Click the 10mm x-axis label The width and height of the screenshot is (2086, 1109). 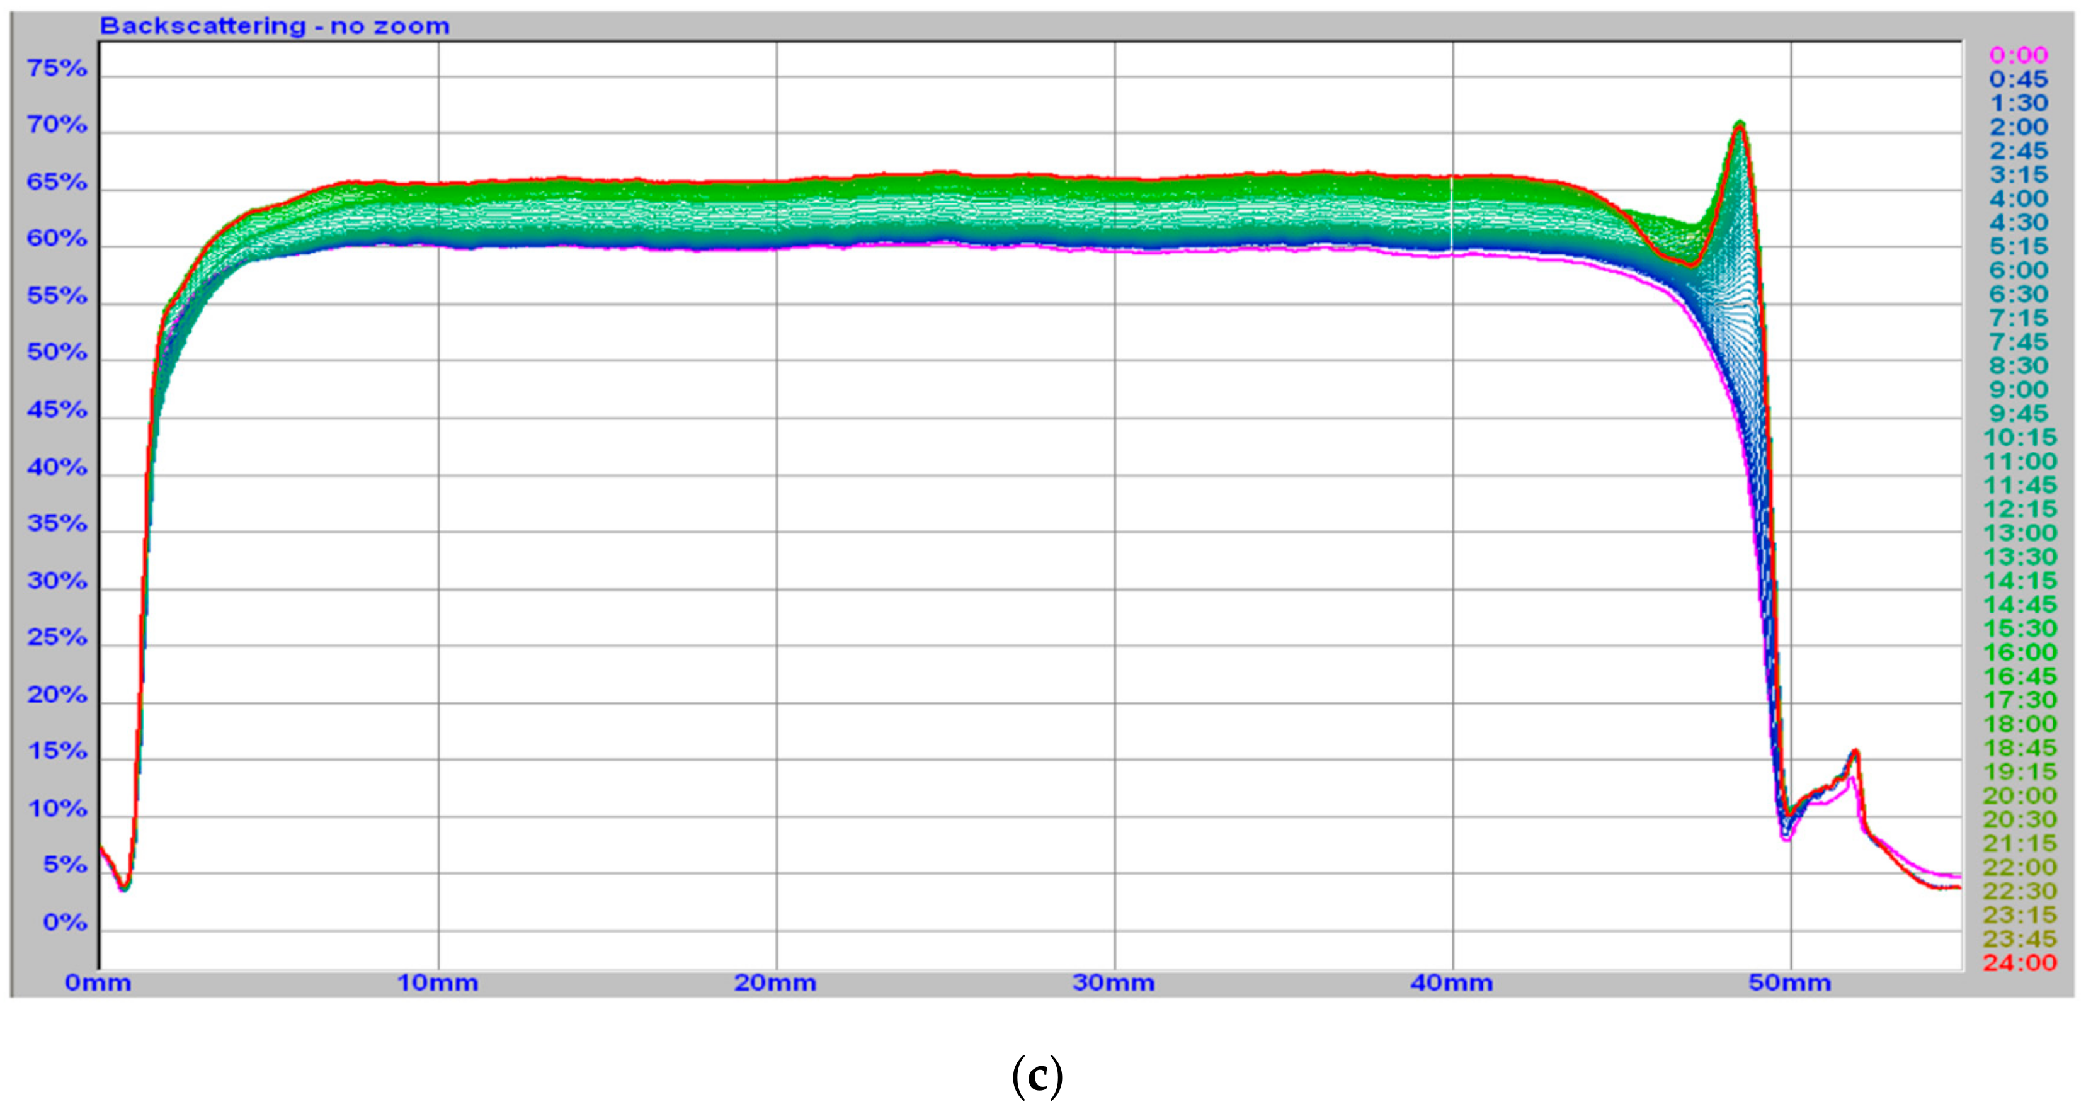pyautogui.click(x=438, y=984)
